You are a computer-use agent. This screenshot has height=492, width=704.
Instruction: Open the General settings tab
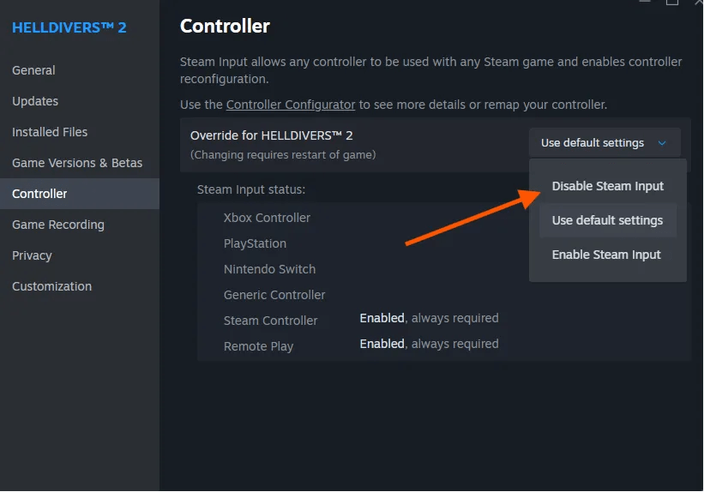click(x=33, y=70)
